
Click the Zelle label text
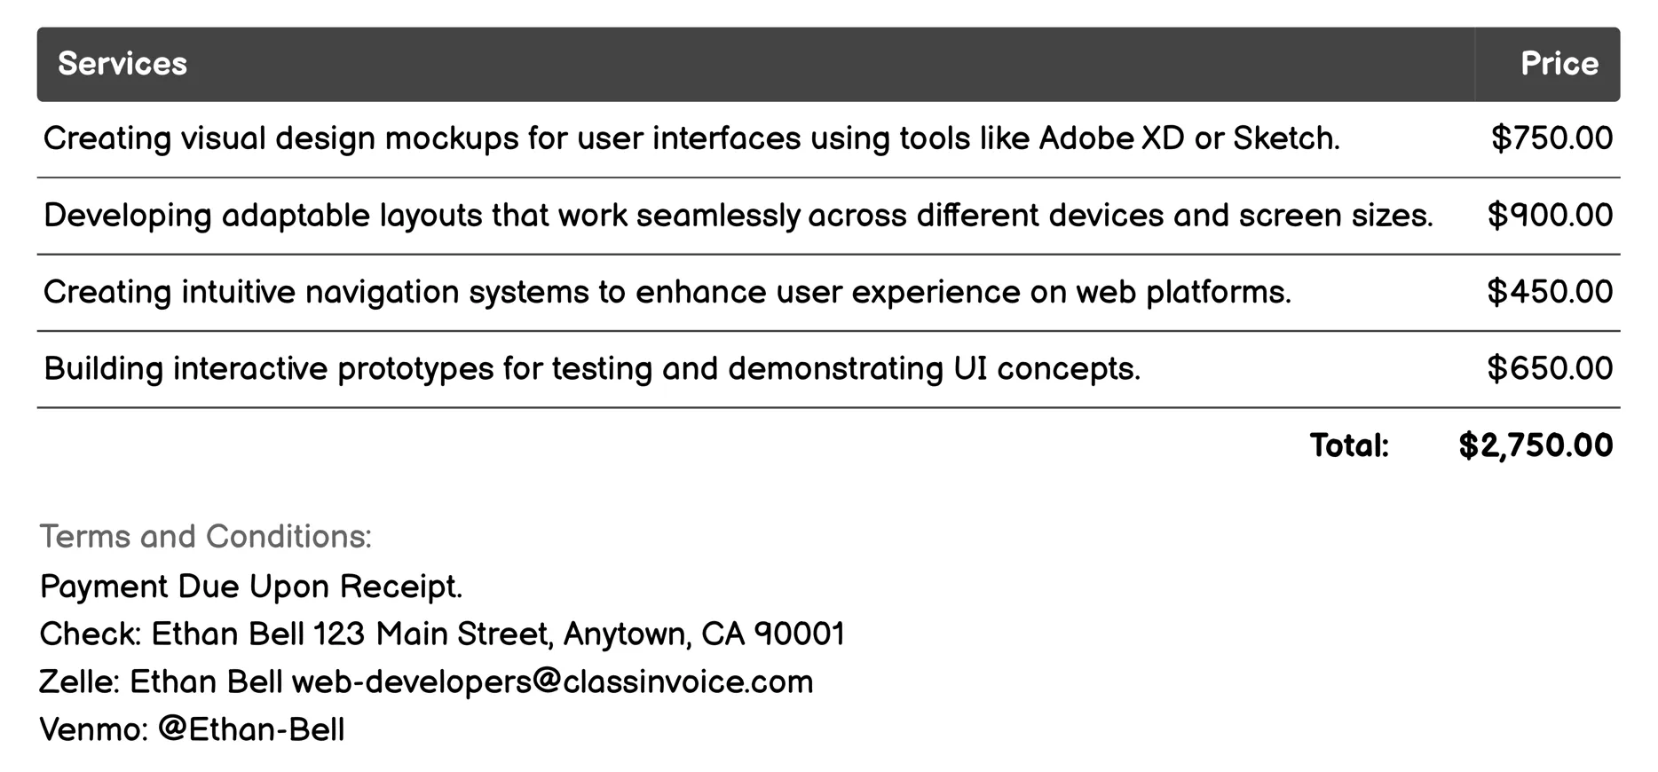coord(79,682)
